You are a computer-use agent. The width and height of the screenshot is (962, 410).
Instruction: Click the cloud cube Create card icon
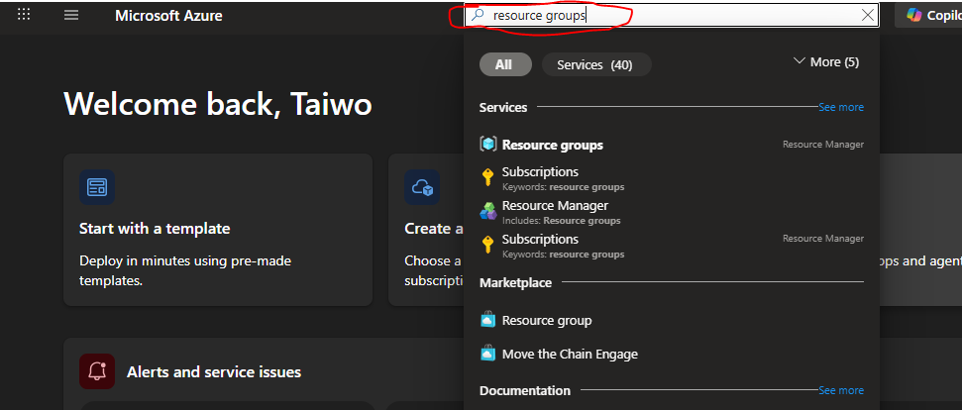click(422, 187)
